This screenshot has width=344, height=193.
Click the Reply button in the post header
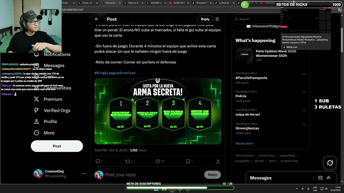(205, 19)
